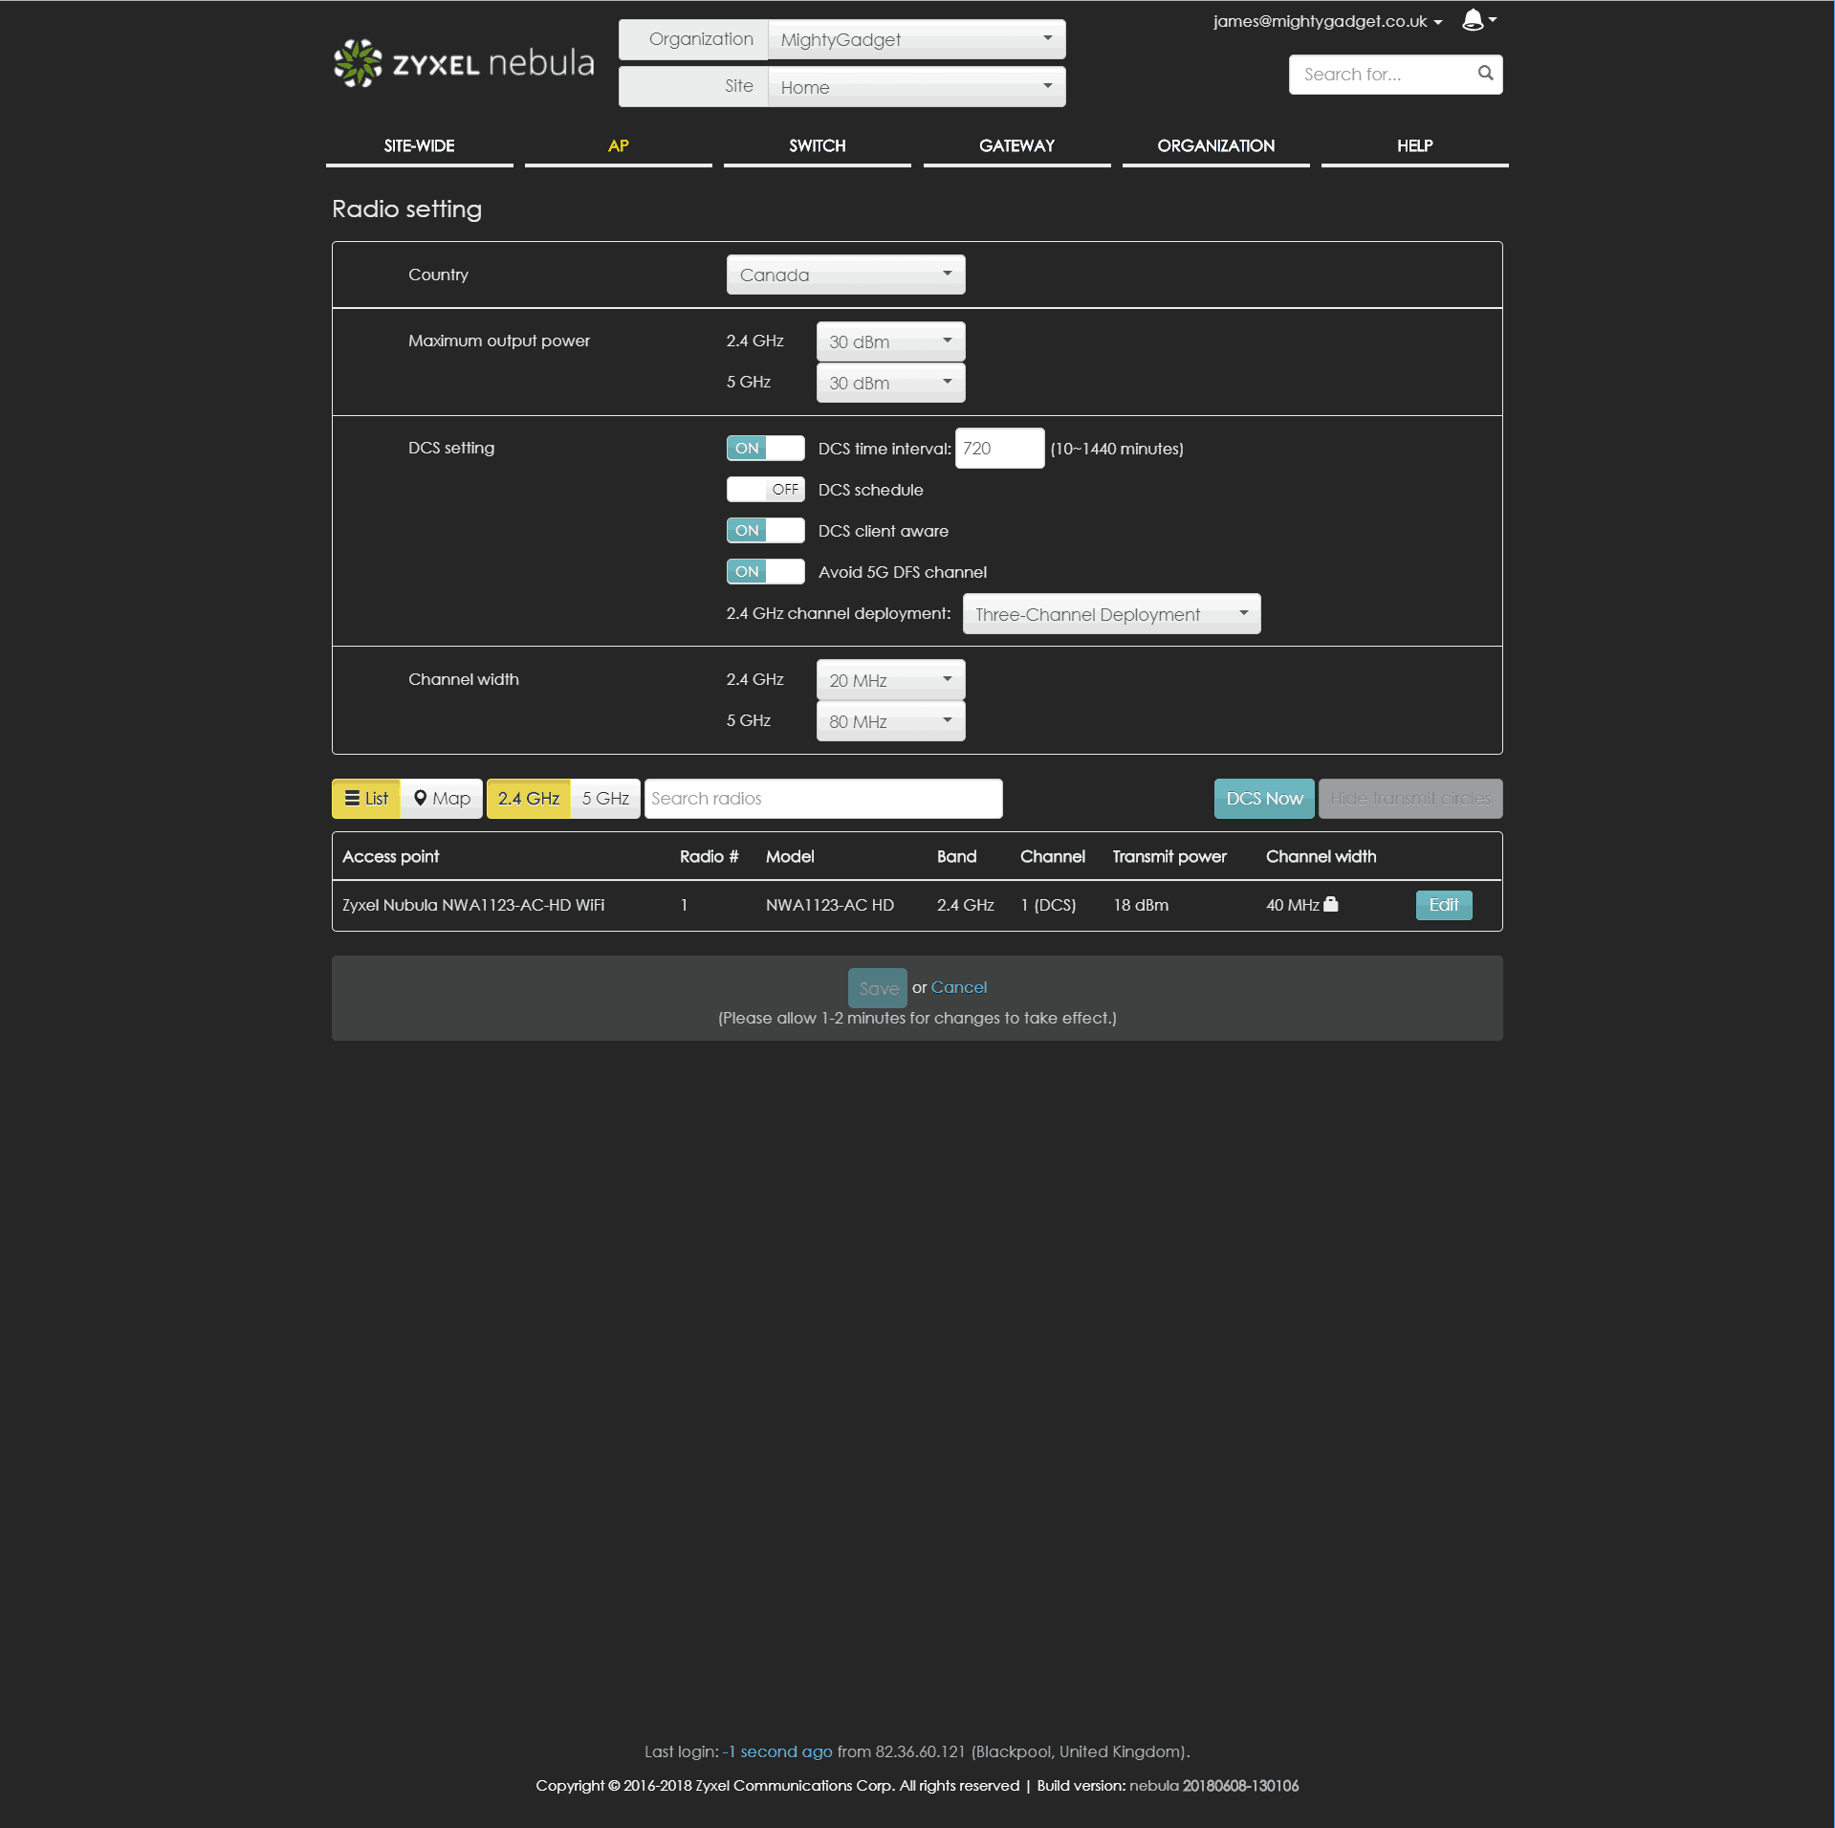Click the Zyxel Nebula logo
1835x1828 pixels.
pyautogui.click(x=464, y=63)
